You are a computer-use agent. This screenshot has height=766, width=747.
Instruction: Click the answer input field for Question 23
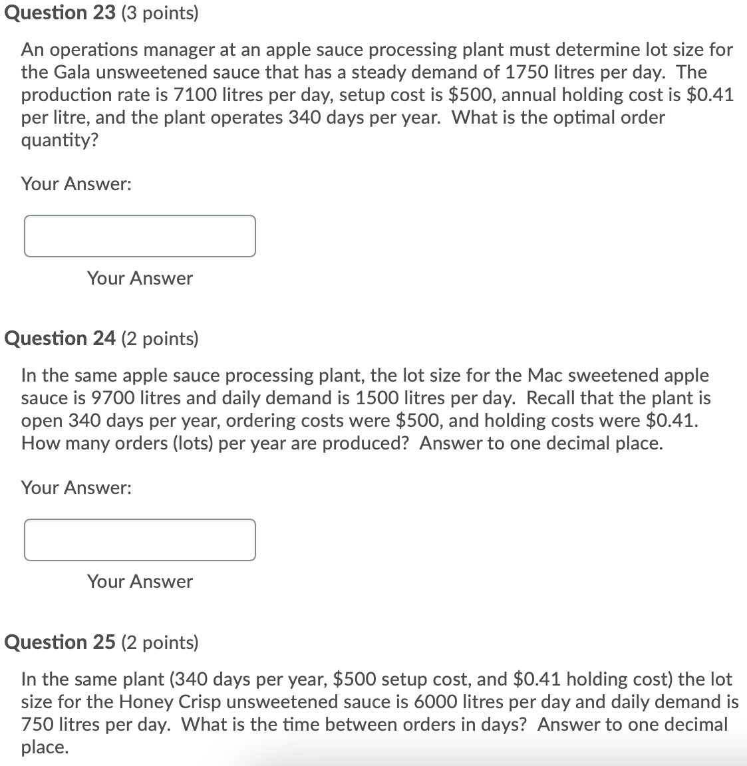pyautogui.click(x=140, y=236)
